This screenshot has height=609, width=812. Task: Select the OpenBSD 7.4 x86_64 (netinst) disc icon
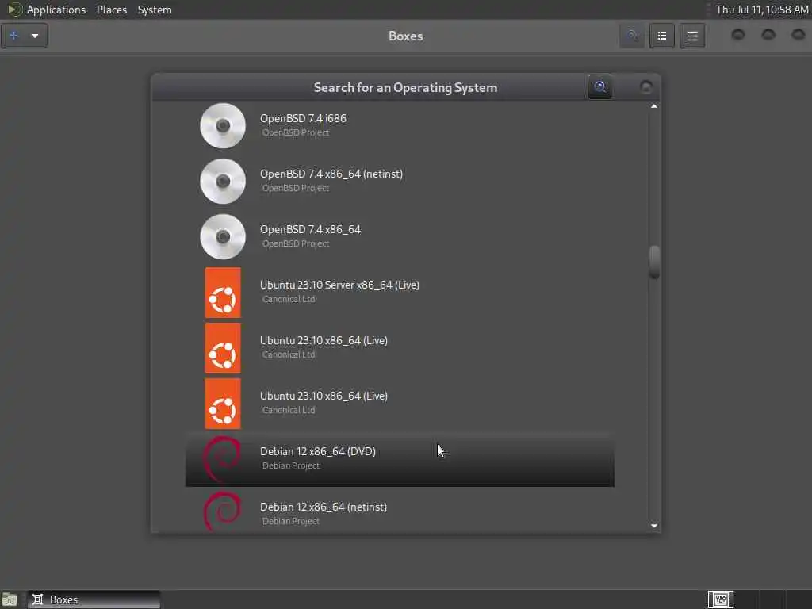click(223, 181)
